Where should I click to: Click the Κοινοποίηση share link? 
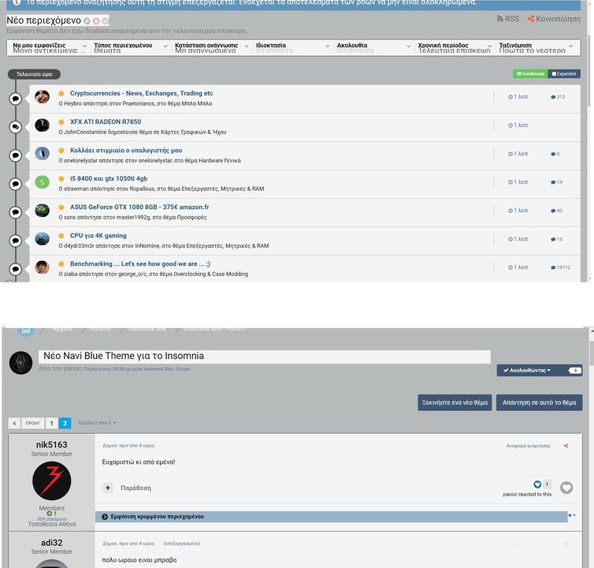click(x=554, y=19)
